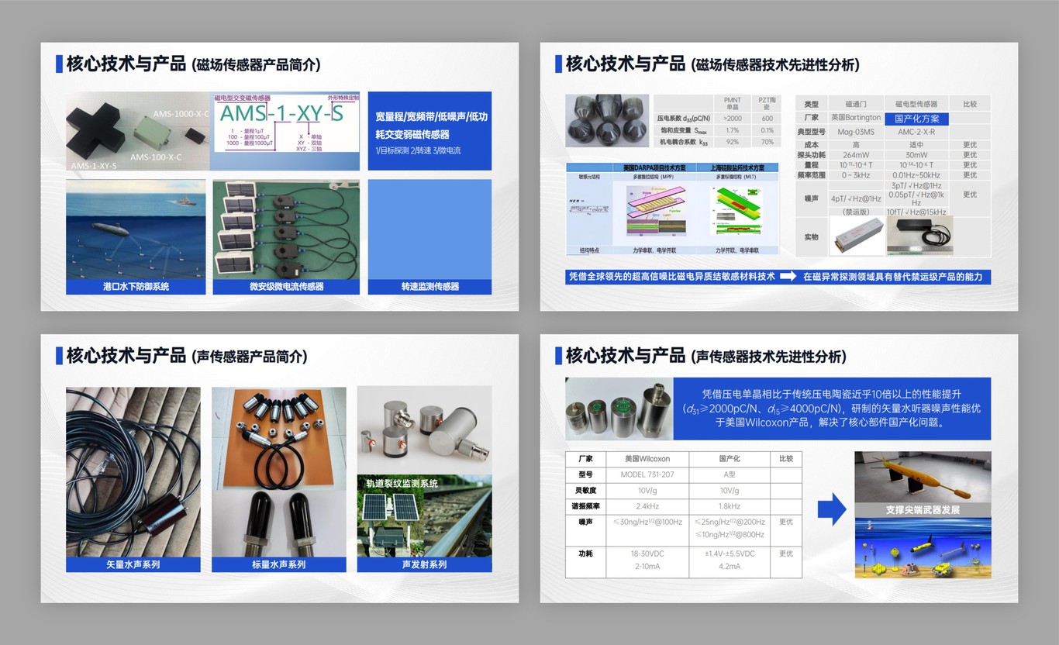Select the 灵敏度 row label
The image size is (1059, 645).
pos(585,491)
